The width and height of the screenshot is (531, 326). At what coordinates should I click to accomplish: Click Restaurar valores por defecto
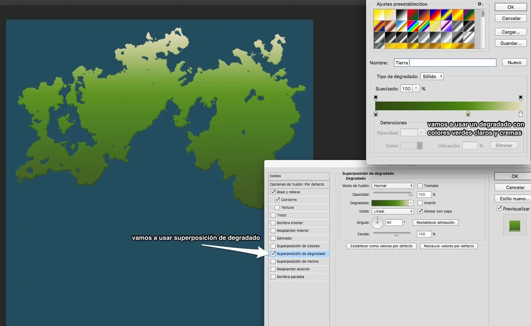(449, 246)
